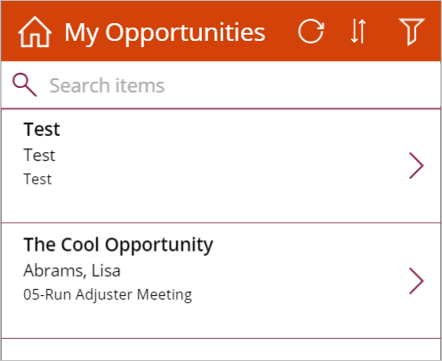Toggle sort order with arrows icon
The height and width of the screenshot is (361, 442).
(x=358, y=31)
